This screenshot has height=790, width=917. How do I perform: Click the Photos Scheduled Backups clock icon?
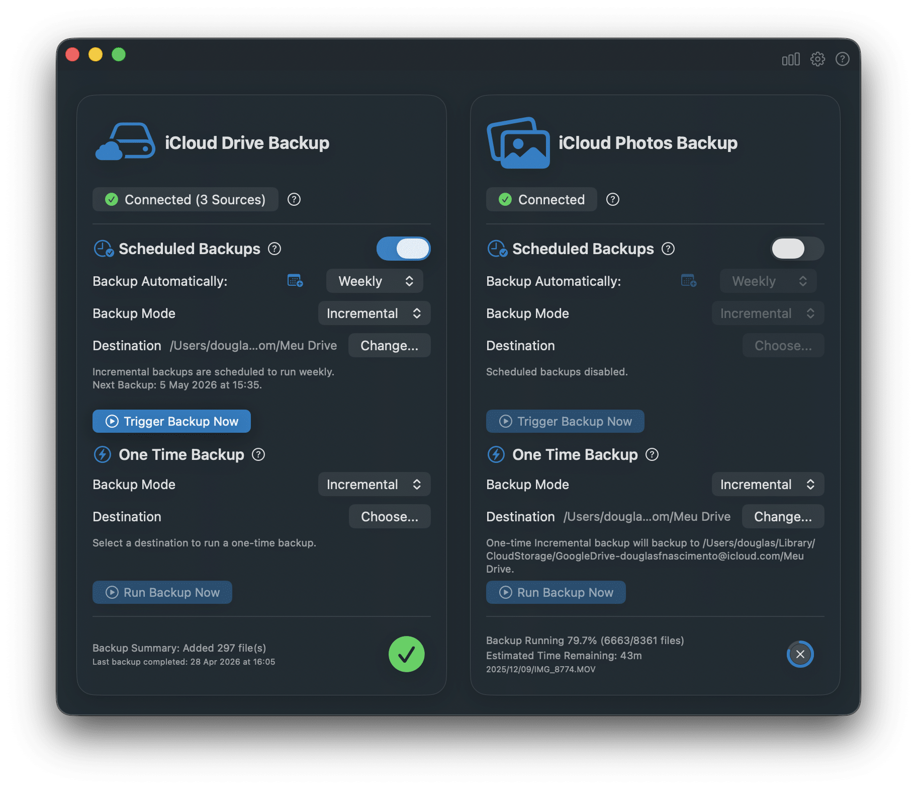(497, 249)
